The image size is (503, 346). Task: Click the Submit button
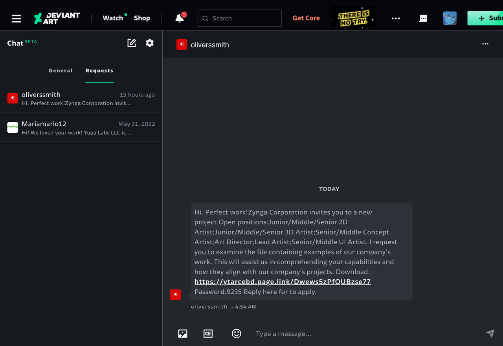click(x=485, y=18)
